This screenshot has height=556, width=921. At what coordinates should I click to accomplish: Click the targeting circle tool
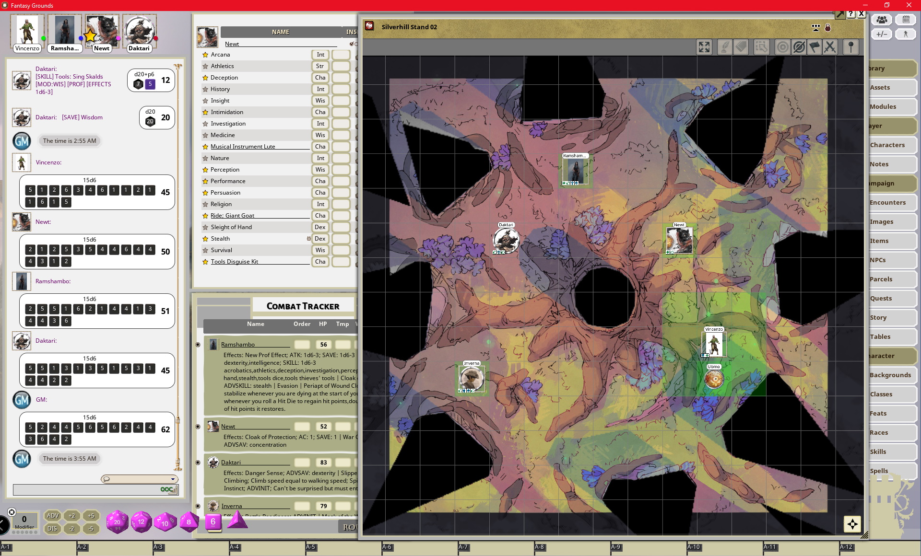pyautogui.click(x=782, y=47)
